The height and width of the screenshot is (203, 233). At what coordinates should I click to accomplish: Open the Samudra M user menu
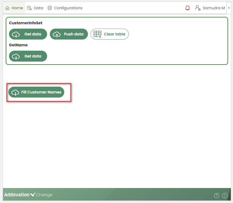coord(213,8)
